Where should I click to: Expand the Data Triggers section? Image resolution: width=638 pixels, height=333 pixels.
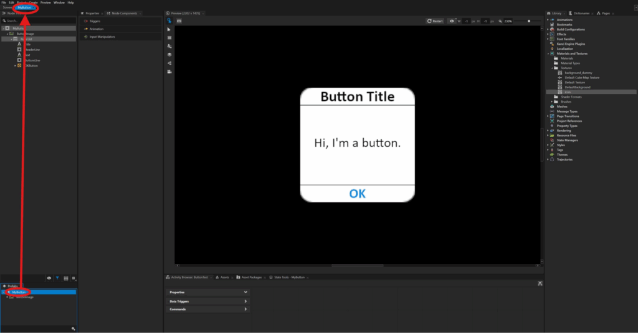245,301
